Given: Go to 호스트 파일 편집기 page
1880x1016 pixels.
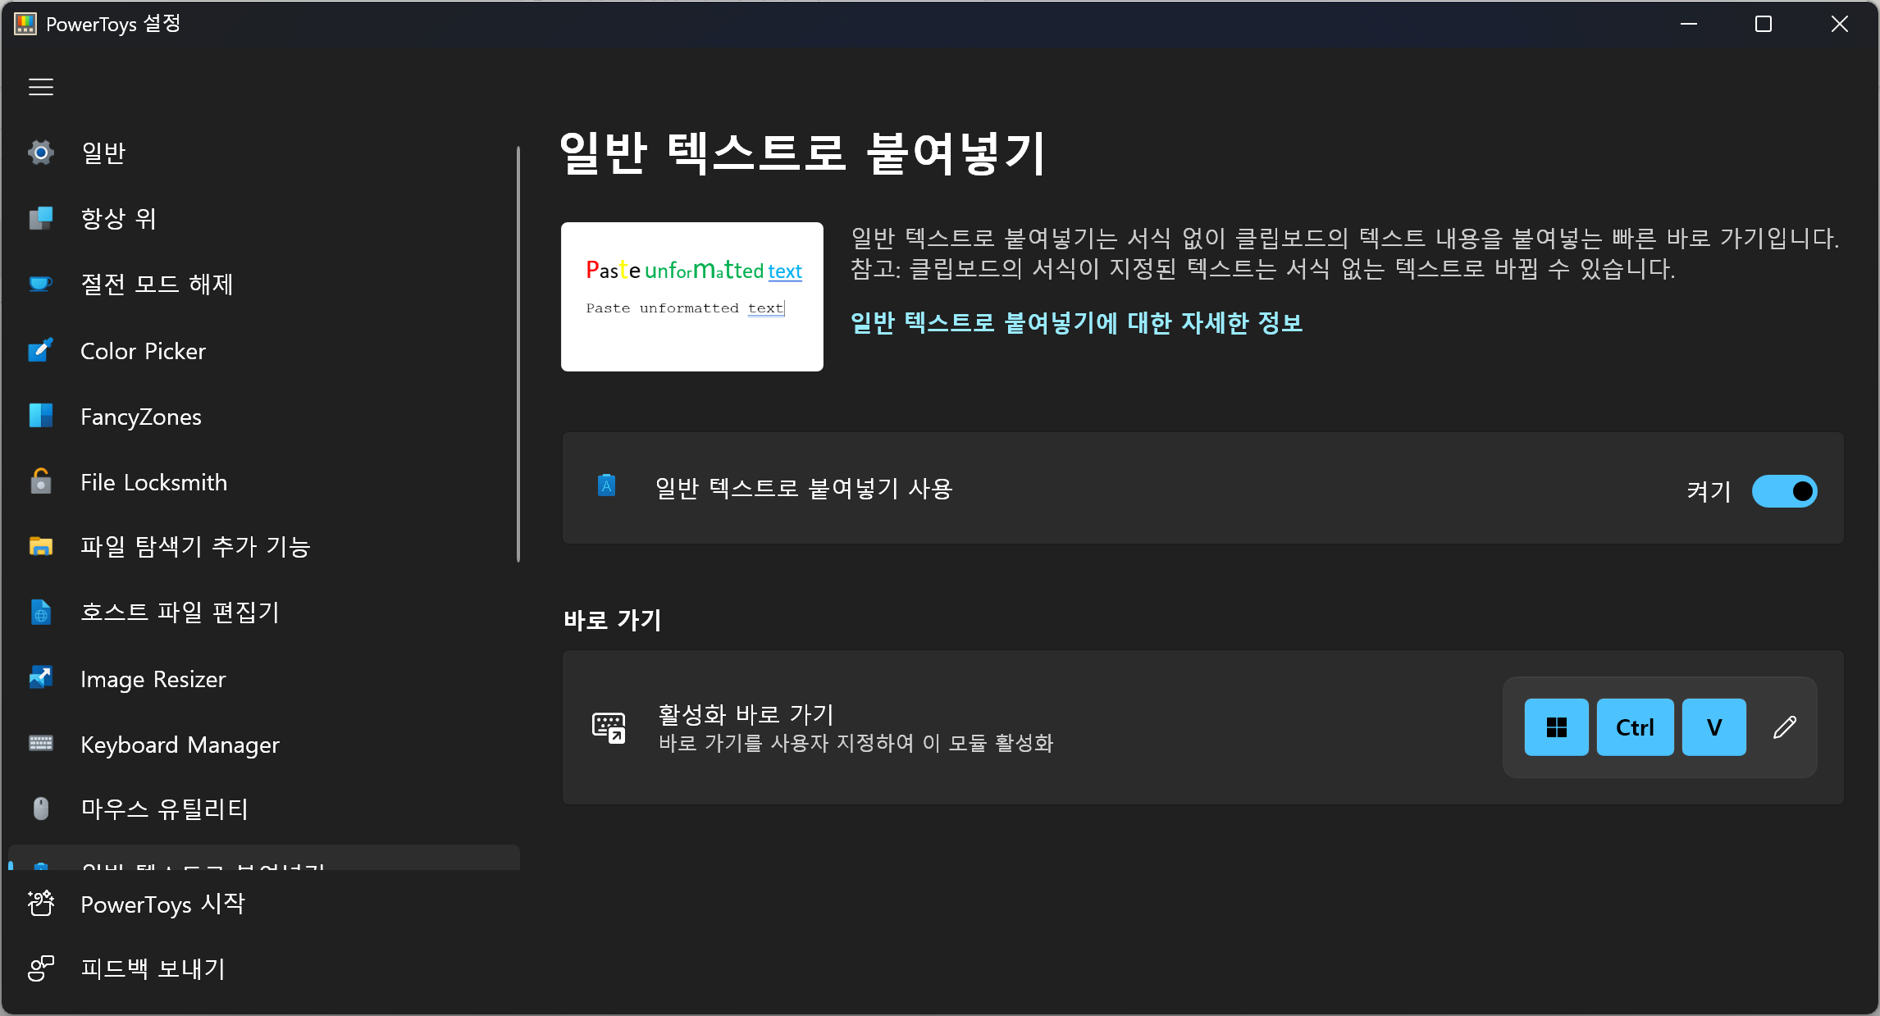Looking at the screenshot, I should pyautogui.click(x=180, y=612).
